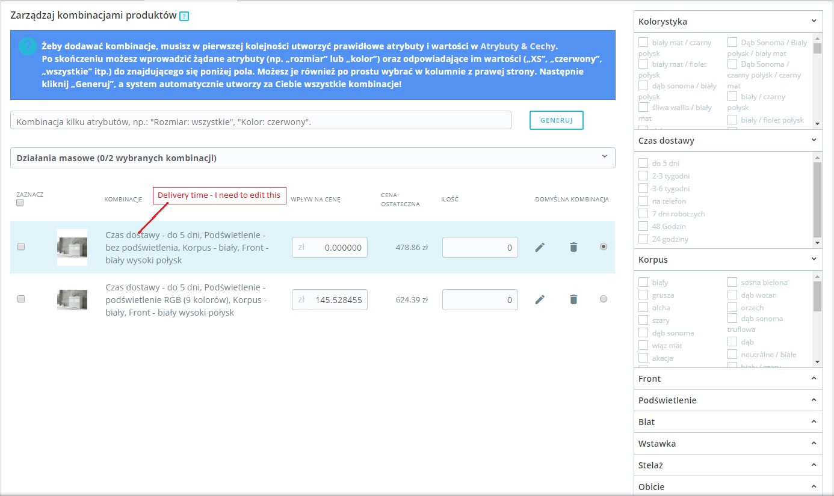Check 'biały mat / czarny połysk' in Kolorystyka
The width and height of the screenshot is (834, 496).
click(x=643, y=42)
